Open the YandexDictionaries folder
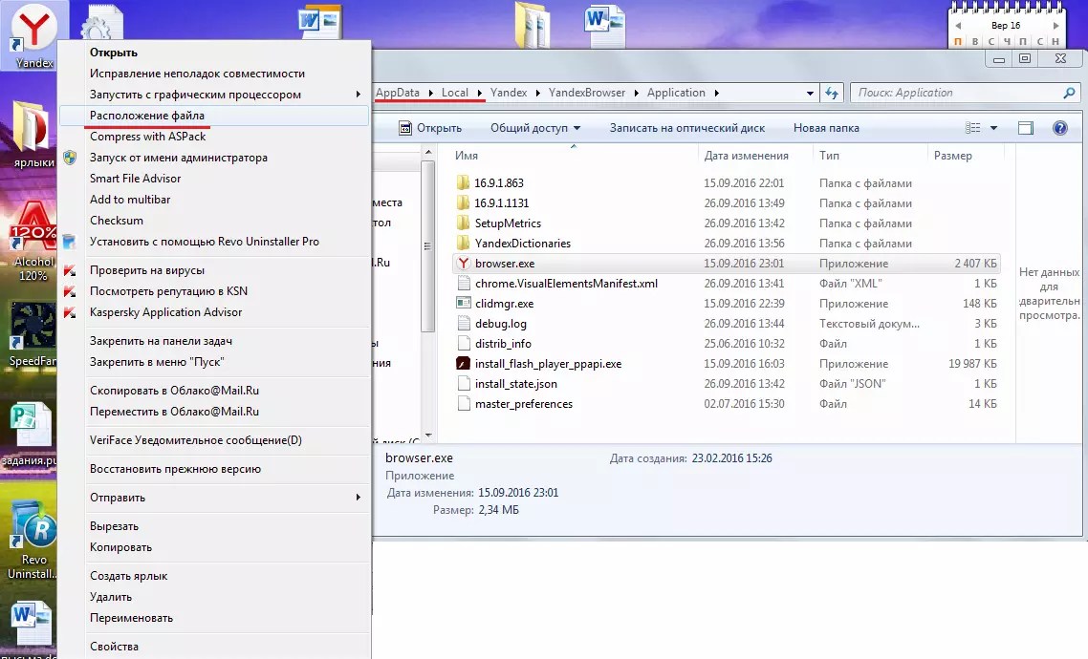1088x659 pixels. coord(522,244)
